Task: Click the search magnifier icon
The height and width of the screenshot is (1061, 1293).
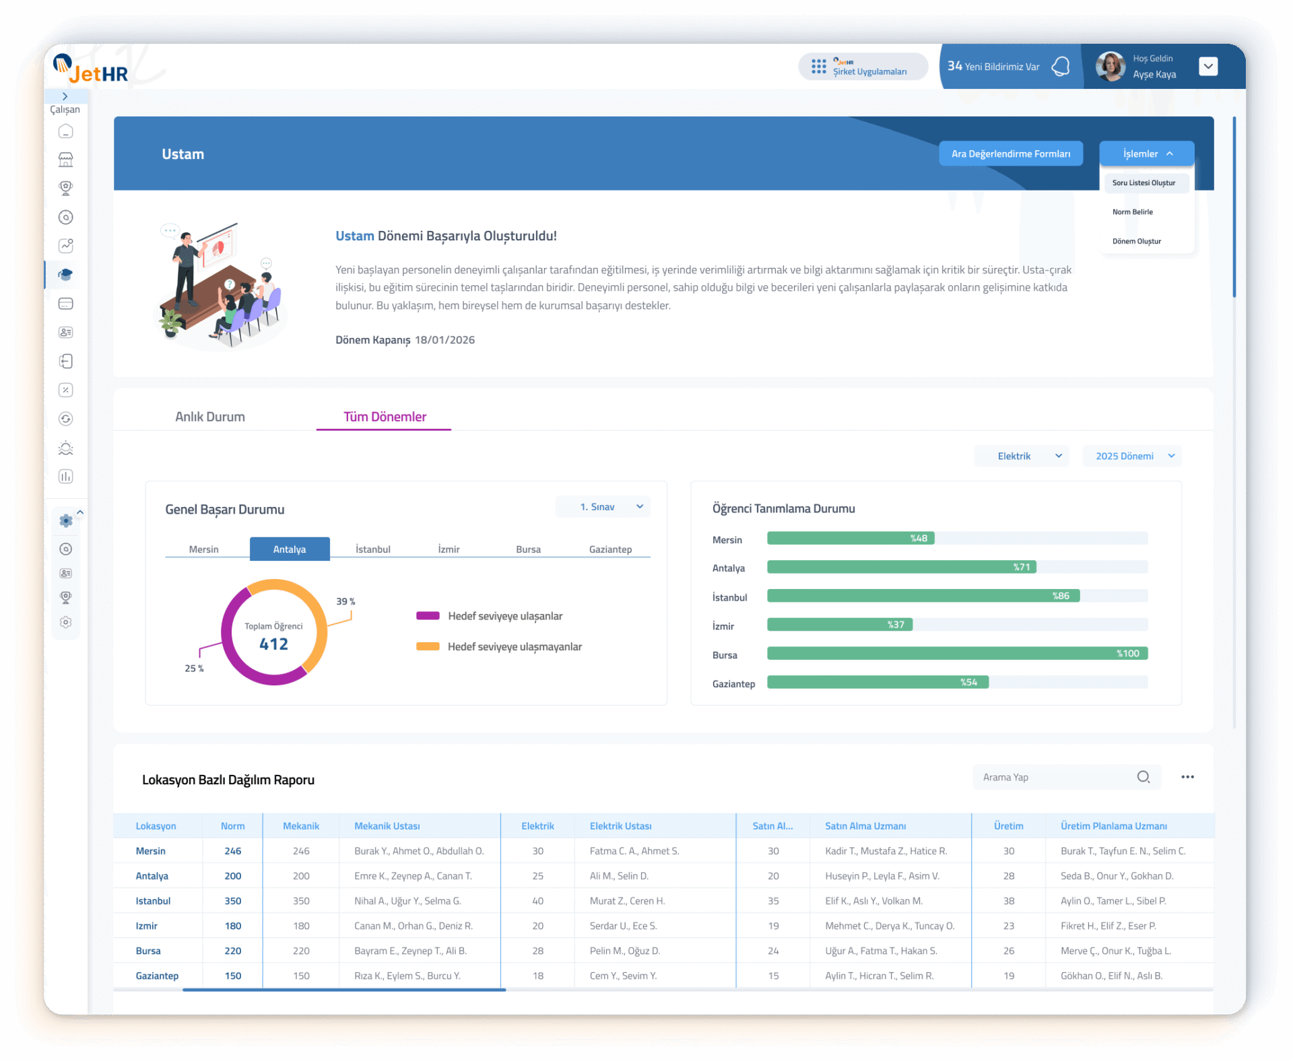Action: [1143, 777]
